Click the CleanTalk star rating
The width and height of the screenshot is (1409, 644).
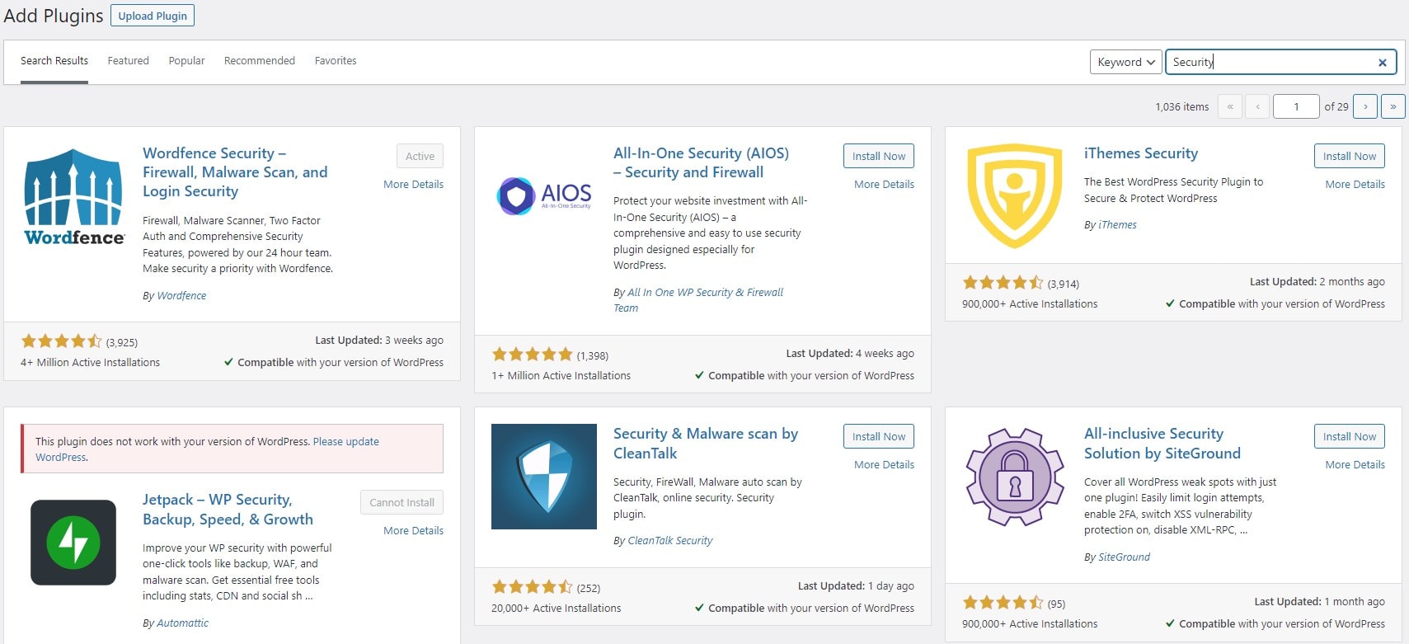point(532,587)
